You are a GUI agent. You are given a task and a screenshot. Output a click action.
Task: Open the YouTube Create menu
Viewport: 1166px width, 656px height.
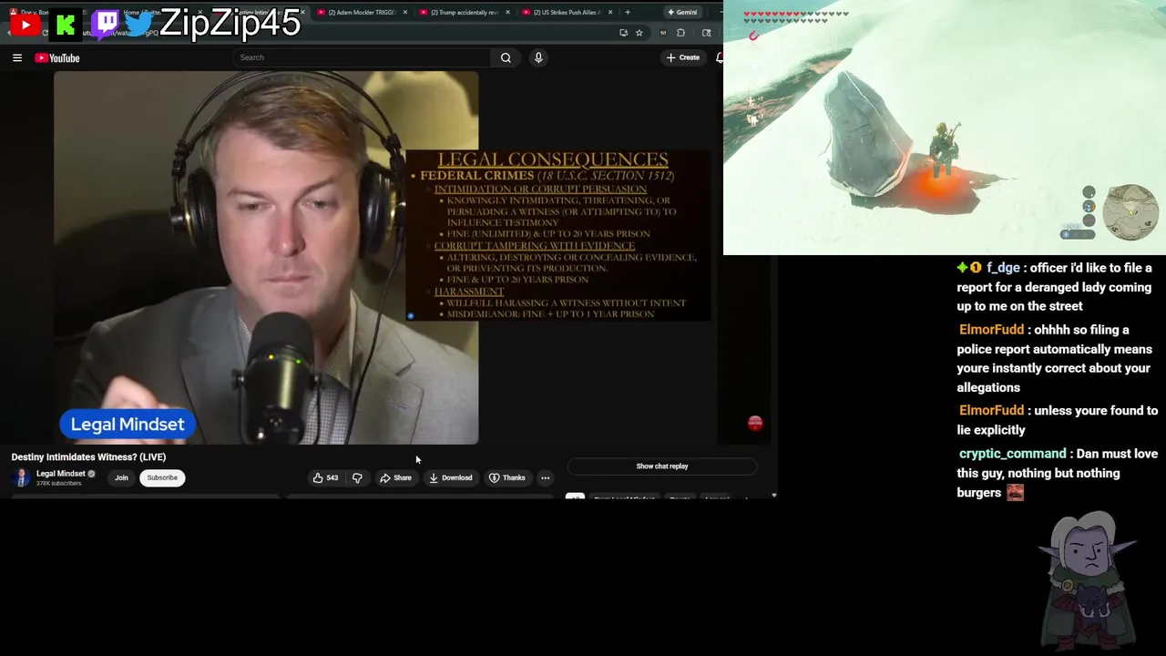click(682, 57)
